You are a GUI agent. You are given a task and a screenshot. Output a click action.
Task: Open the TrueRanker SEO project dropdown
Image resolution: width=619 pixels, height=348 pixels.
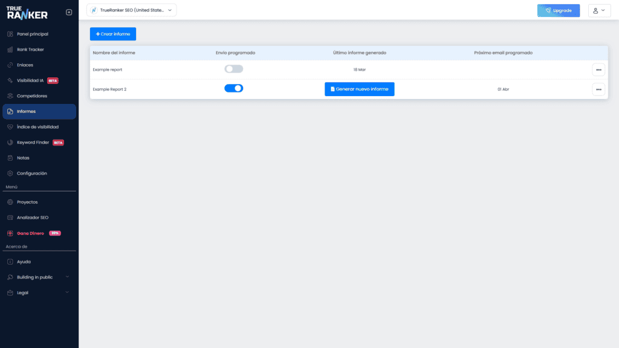(132, 10)
